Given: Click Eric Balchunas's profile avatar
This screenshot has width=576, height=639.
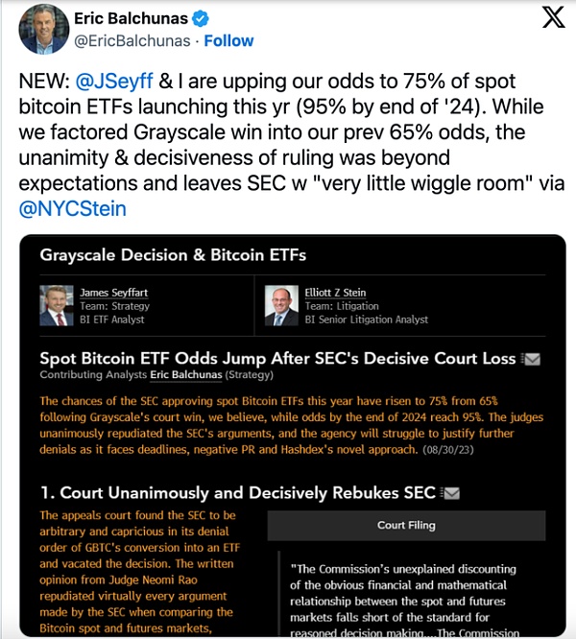Looking at the screenshot, I should pos(42,29).
